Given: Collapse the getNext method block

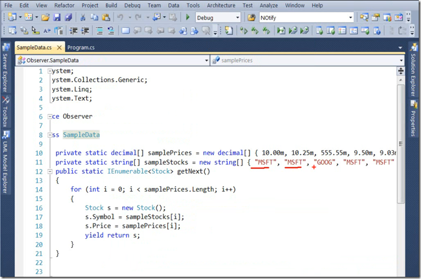Looking at the screenshot, I should 50,171.
